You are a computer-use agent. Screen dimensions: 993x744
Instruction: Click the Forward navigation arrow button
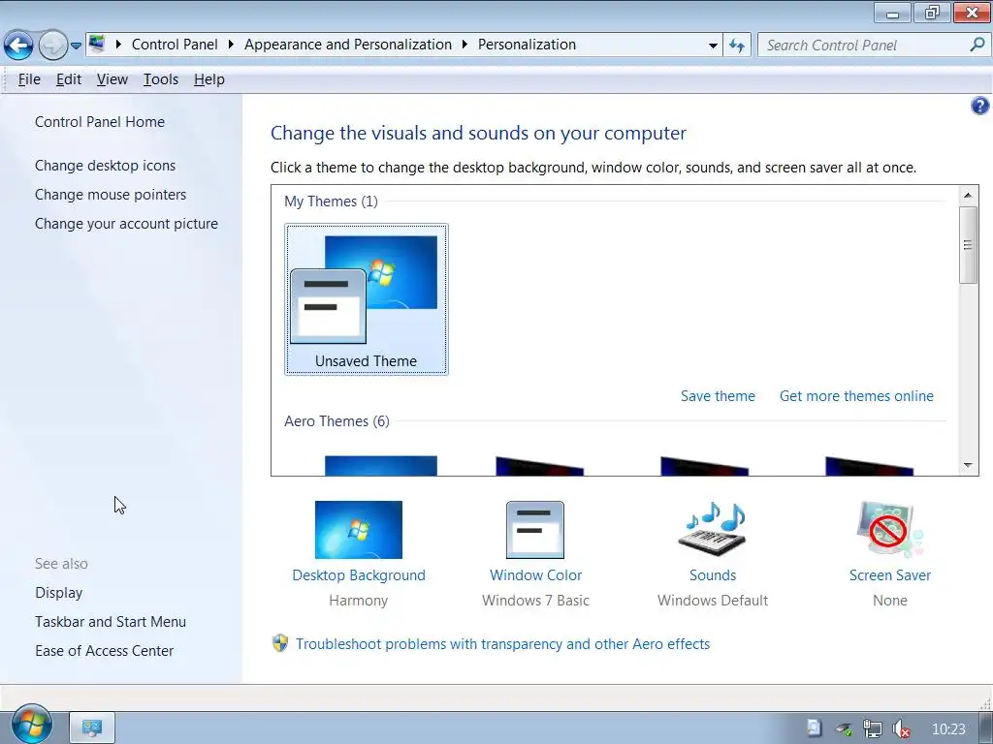tap(52, 45)
